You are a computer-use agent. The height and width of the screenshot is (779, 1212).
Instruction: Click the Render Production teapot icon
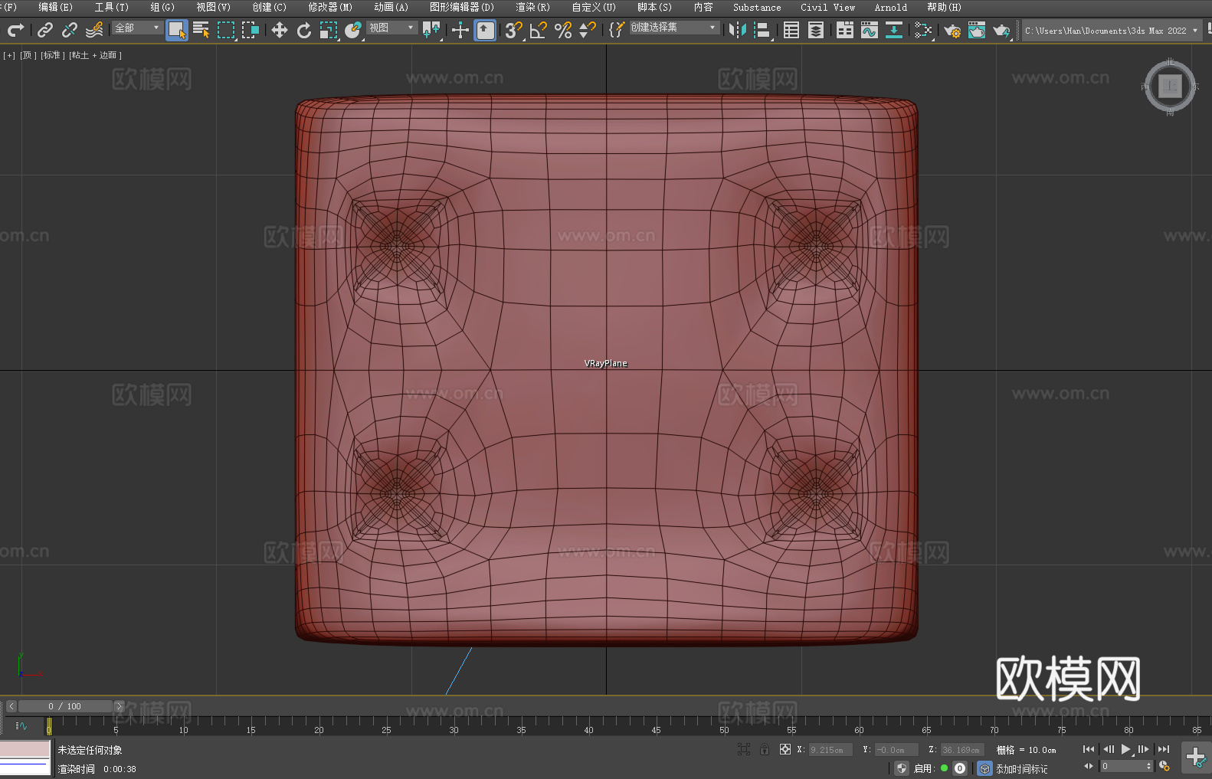pyautogui.click(x=1001, y=30)
